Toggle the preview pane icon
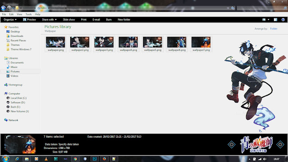Image resolution: width=288 pixels, height=162 pixels. 275,20
